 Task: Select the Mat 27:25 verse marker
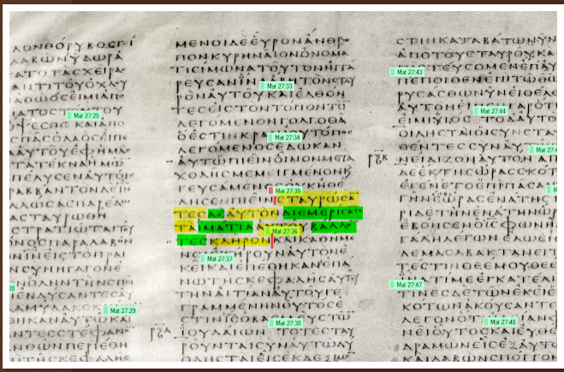[84, 115]
